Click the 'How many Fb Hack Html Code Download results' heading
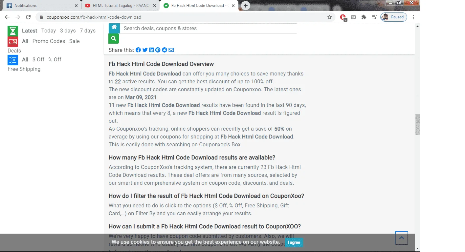465x252 pixels. (192, 157)
